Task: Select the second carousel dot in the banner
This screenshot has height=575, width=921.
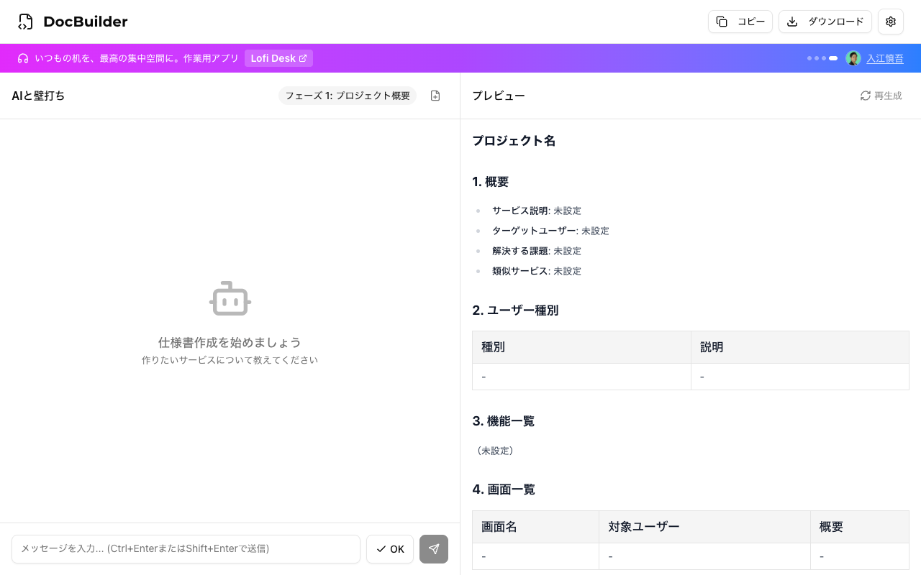Action: coord(817,58)
